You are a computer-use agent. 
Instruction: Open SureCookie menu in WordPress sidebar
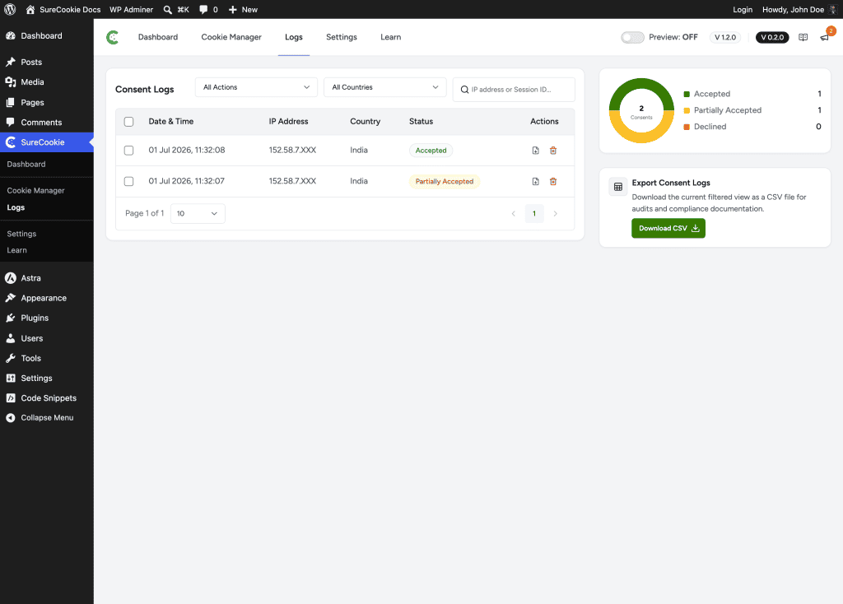click(x=47, y=142)
